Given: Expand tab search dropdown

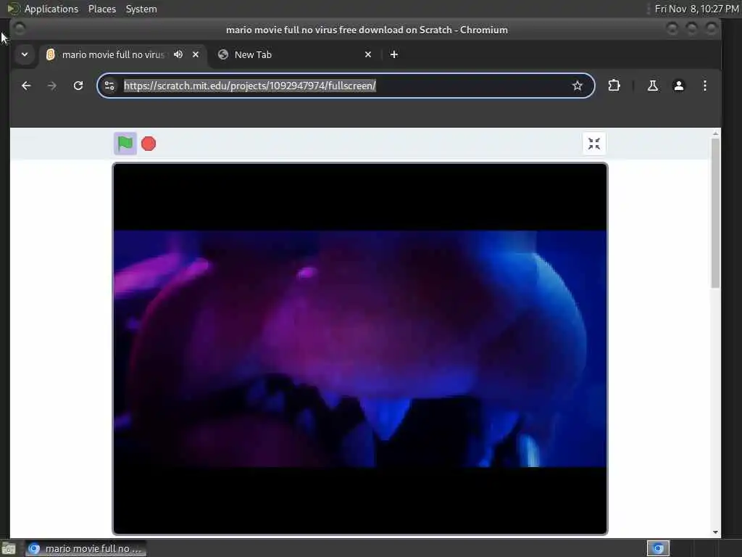Looking at the screenshot, I should click(x=25, y=54).
